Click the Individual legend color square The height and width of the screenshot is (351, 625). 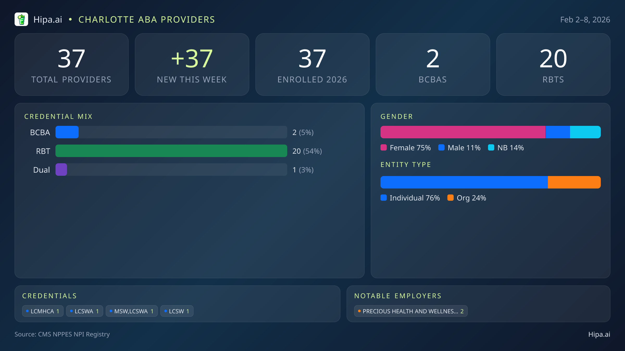click(384, 198)
